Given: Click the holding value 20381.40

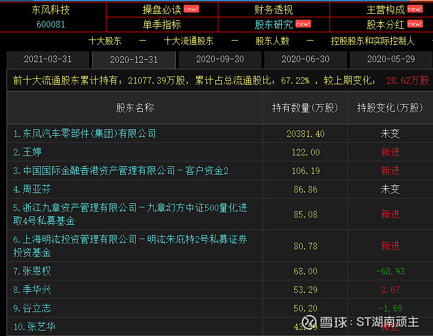Looking at the screenshot, I should (306, 134).
